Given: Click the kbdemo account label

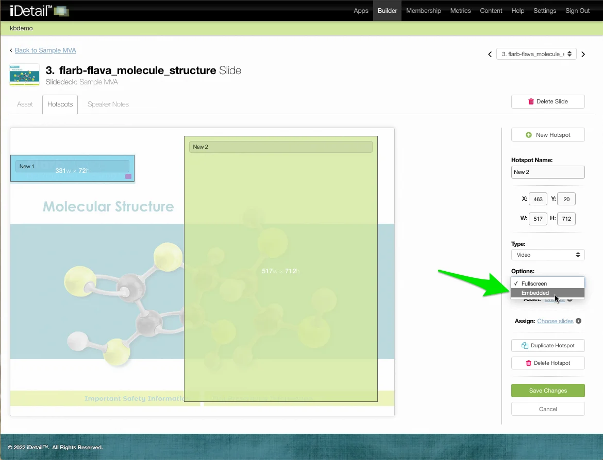Looking at the screenshot, I should (x=21, y=28).
